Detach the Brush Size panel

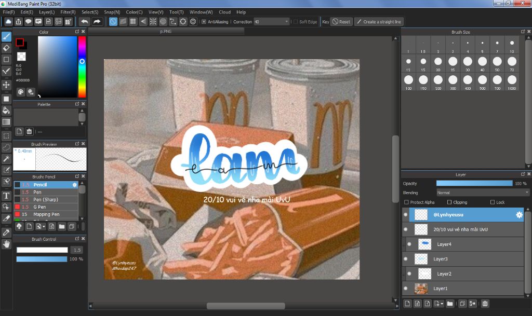(523, 32)
